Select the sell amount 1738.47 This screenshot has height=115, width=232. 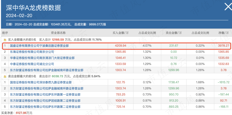[174, 82]
